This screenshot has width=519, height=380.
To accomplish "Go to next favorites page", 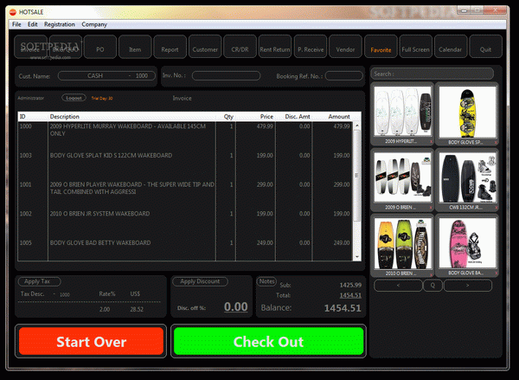I will click(x=467, y=286).
